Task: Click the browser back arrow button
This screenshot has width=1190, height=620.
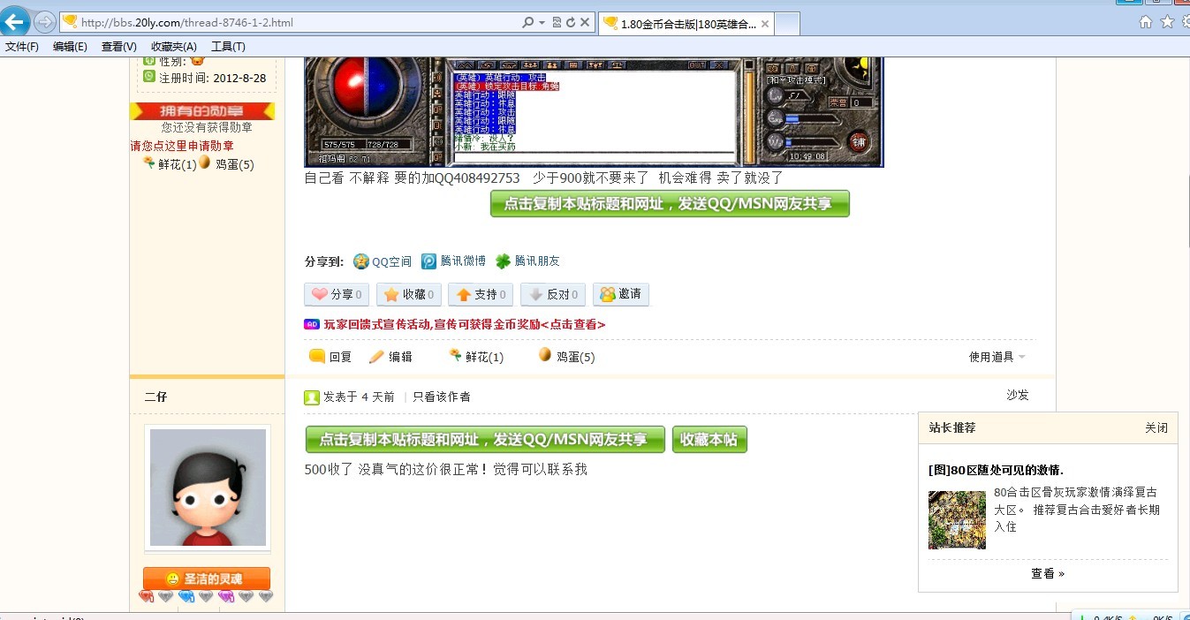Action: pos(16,22)
